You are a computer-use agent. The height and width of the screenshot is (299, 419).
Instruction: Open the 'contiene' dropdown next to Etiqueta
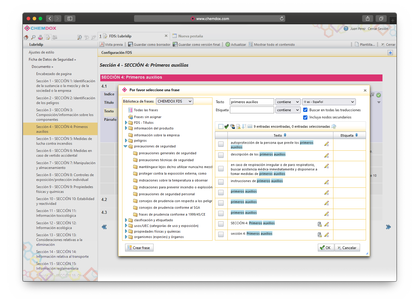click(x=288, y=110)
